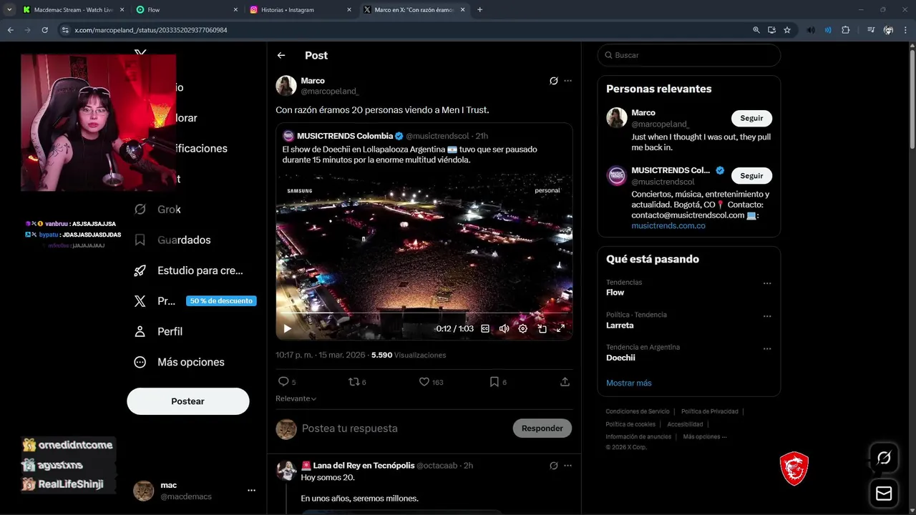Toggle picture-in-picture for the video

tap(542, 328)
